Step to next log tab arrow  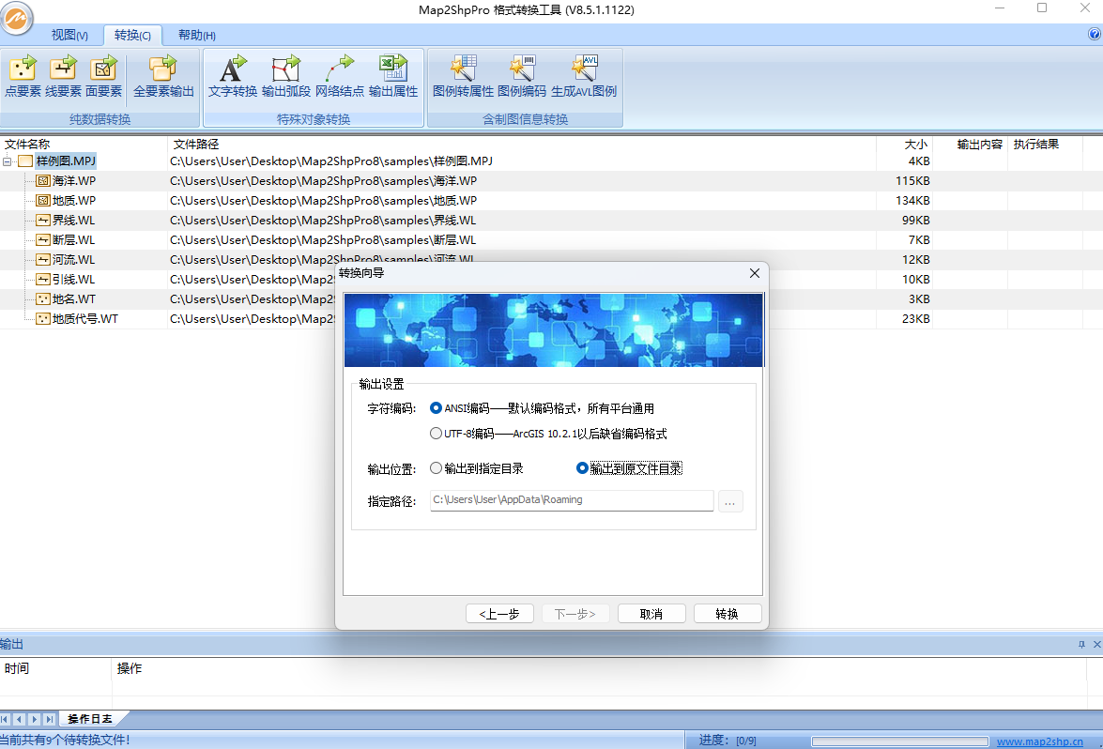click(34, 719)
